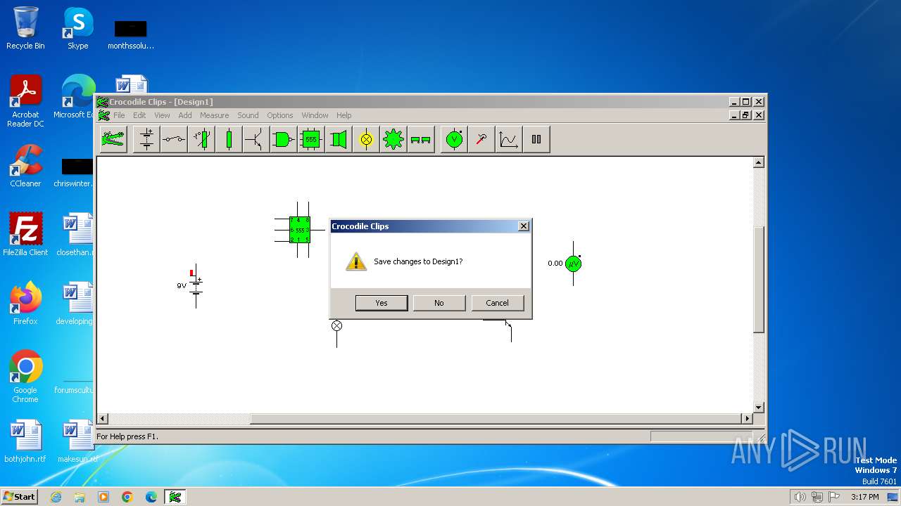901x506 pixels.
Task: Open Chrome from the taskbar
Action: 127,497
